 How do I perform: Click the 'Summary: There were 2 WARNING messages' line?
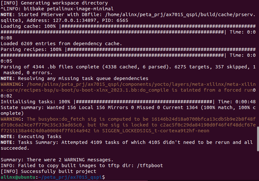pyautogui.click(x=57, y=160)
